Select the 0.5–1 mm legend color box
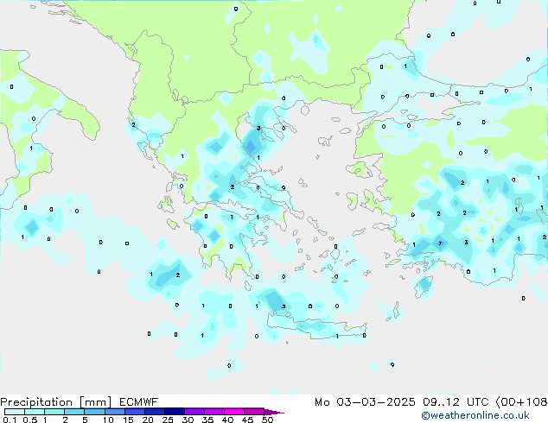Screen dimensions: 548x423 click(35, 412)
